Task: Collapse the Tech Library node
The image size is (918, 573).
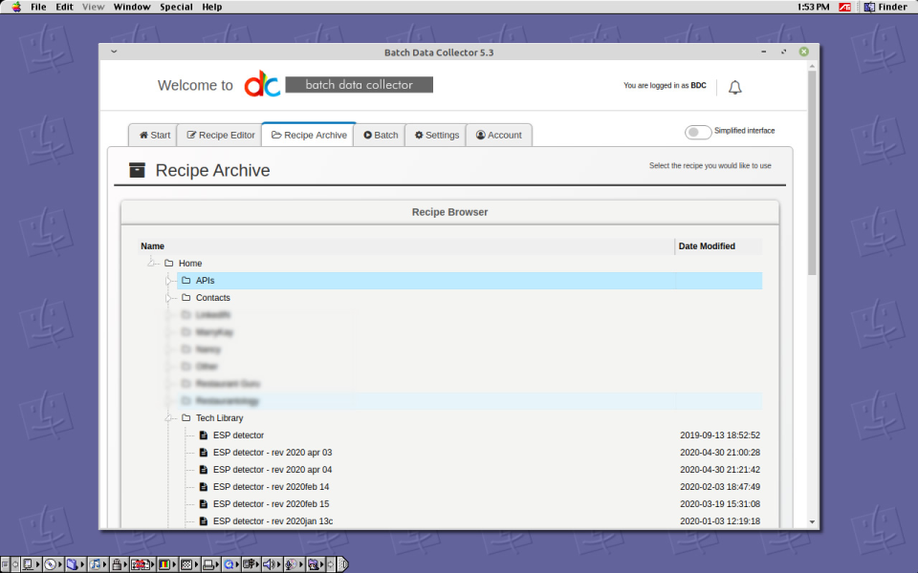Action: tap(169, 417)
